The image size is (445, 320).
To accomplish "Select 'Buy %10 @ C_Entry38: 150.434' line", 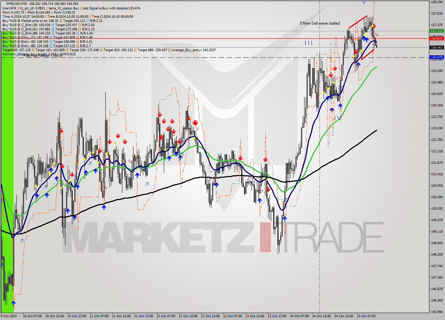I will point(26,25).
